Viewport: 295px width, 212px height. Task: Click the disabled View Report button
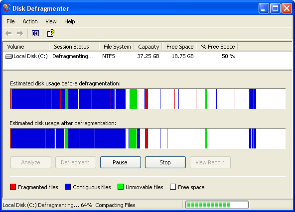[x=210, y=162]
